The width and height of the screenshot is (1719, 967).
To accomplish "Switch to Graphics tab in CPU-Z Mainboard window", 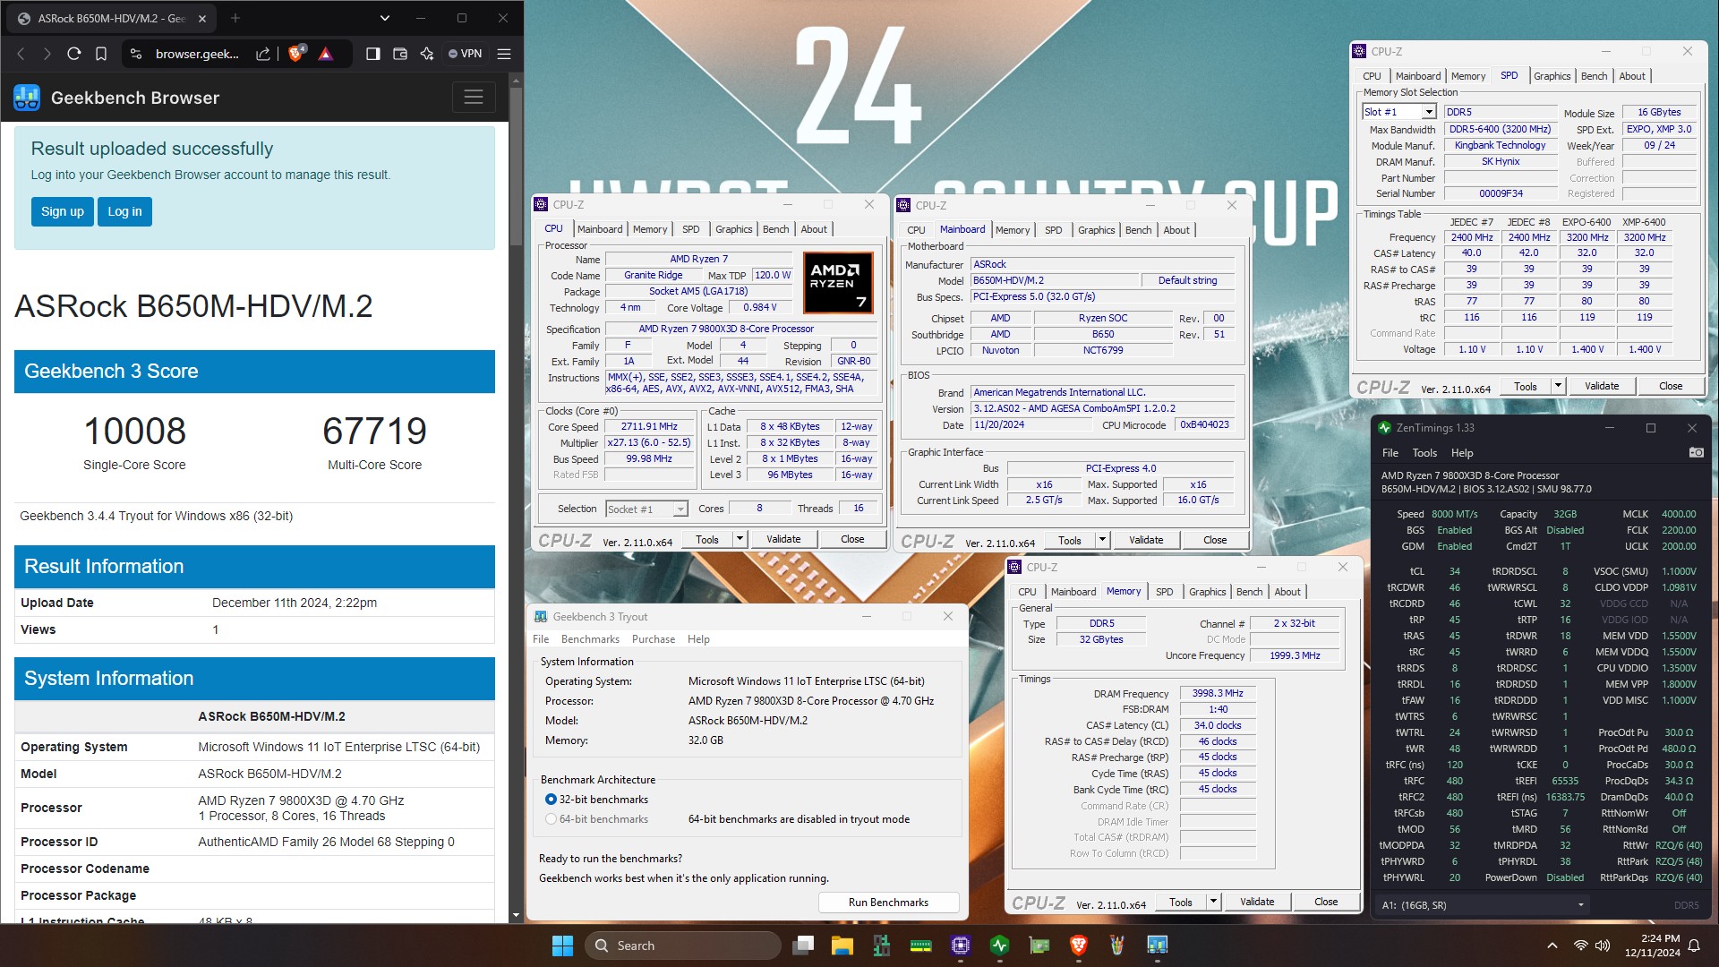I will click(1096, 230).
